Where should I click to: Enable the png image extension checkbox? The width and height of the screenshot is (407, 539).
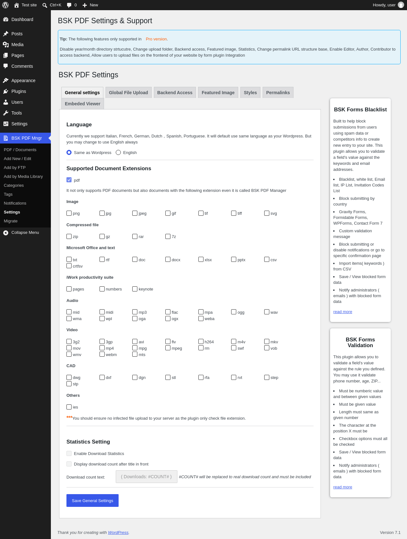[69, 213]
